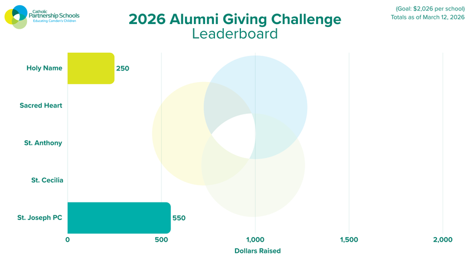Click the Catholic Partnership Schools logo
Screen dimensions: 470x264
pos(41,16)
